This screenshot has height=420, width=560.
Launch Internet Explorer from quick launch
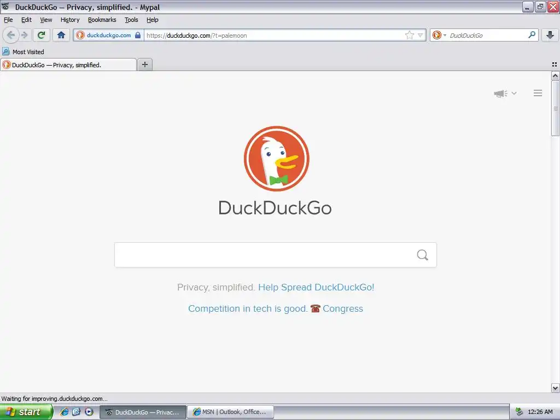pos(65,412)
